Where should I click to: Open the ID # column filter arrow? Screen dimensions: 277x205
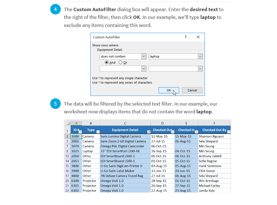80,132
